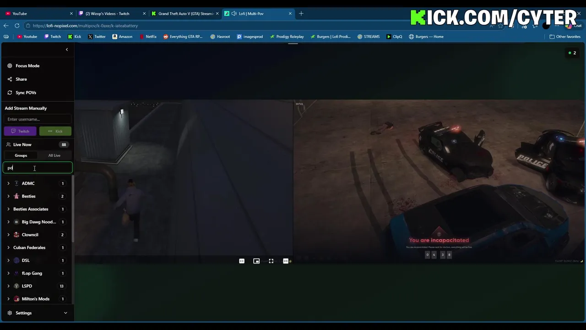
Task: Expand the Cuban Federales group
Action: click(8, 247)
